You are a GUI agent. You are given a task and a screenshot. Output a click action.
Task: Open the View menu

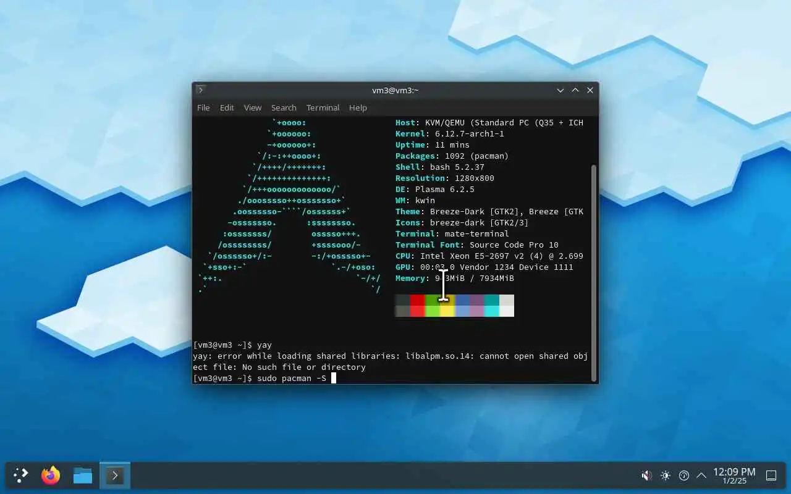click(252, 107)
